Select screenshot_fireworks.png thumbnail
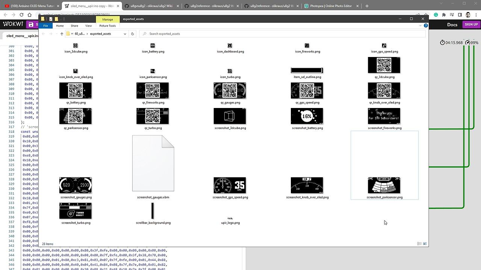The height and width of the screenshot is (270, 481). pyautogui.click(x=384, y=116)
